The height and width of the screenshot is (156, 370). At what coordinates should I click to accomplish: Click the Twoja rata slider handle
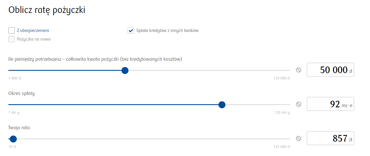pos(13,139)
